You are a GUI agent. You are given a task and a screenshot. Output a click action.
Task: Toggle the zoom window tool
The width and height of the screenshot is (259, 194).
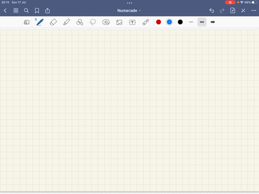(x=26, y=22)
